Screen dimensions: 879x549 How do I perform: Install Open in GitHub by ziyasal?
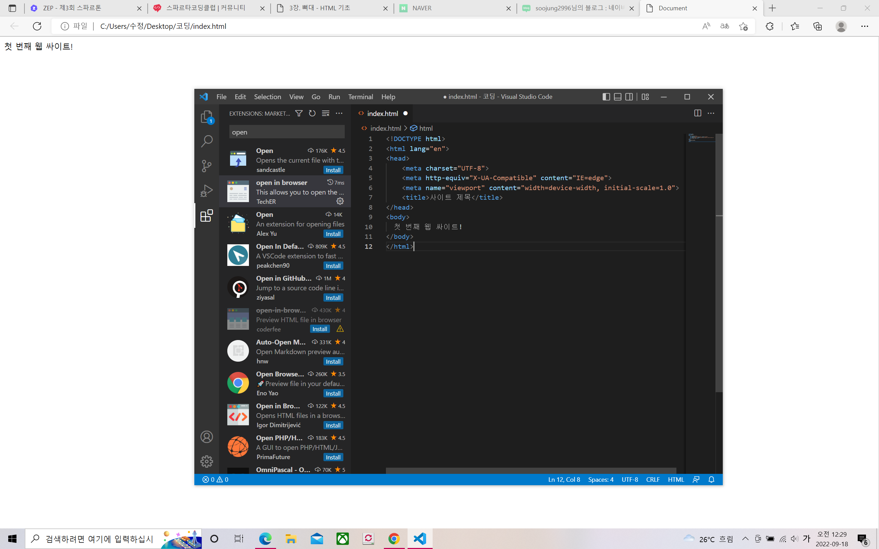coord(333,298)
